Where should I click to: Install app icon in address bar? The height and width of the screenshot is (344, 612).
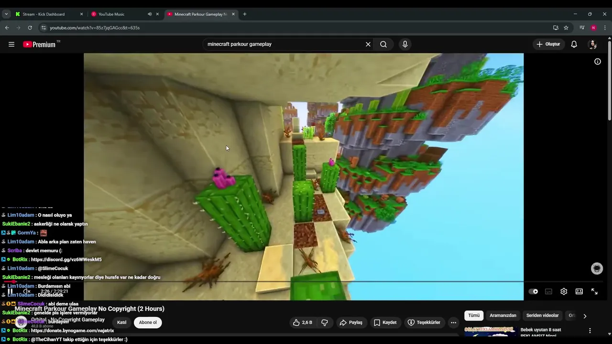click(x=556, y=28)
